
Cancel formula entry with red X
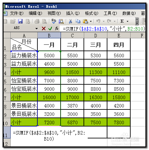click(44, 29)
